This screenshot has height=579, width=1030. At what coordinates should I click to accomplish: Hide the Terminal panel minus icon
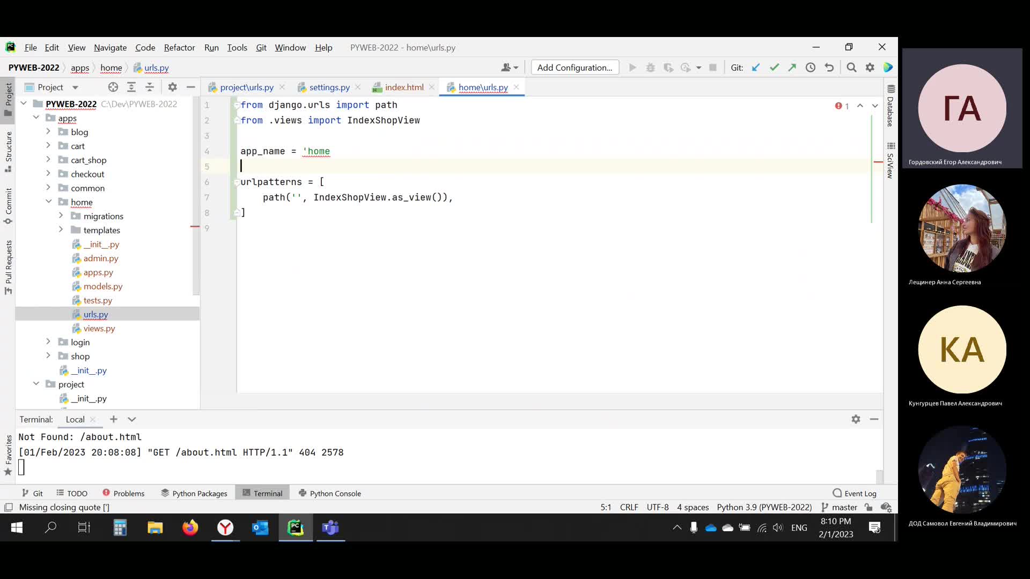874,419
